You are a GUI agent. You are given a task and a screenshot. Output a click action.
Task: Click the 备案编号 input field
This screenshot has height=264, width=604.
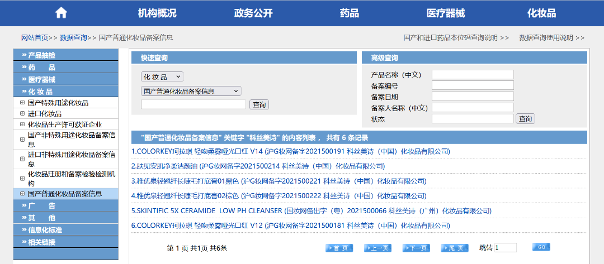pos(473,85)
